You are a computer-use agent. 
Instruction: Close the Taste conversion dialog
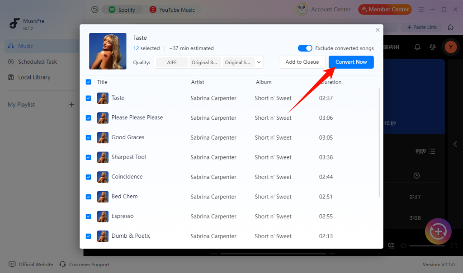coord(378,30)
